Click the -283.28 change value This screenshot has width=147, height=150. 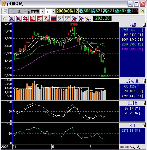pyautogui.click(x=102, y=18)
